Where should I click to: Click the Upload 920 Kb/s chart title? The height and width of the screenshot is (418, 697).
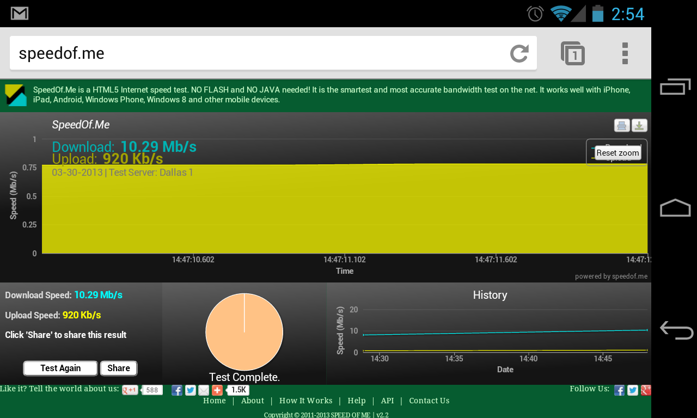click(107, 159)
